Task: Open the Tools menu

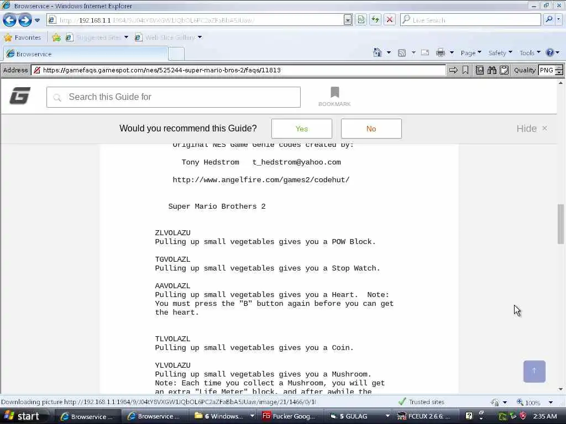Action: [x=530, y=53]
